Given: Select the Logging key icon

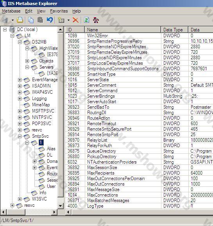Looking at the screenshot, I should pyautogui.click(x=27, y=99).
